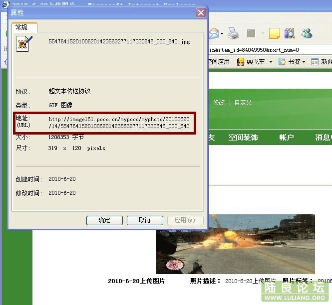Viewport: 332px width, 305px height.
Task: Click the 自定义 link on green header
Action: click(243, 103)
